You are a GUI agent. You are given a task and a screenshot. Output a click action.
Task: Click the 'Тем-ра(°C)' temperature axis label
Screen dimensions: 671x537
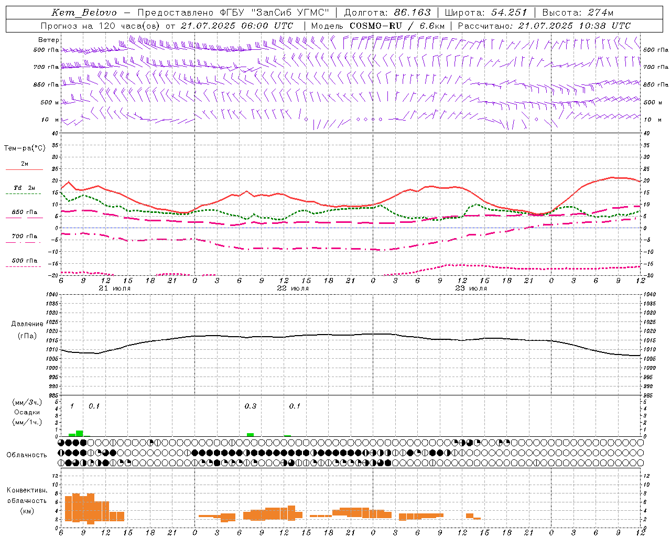[x=25, y=148]
